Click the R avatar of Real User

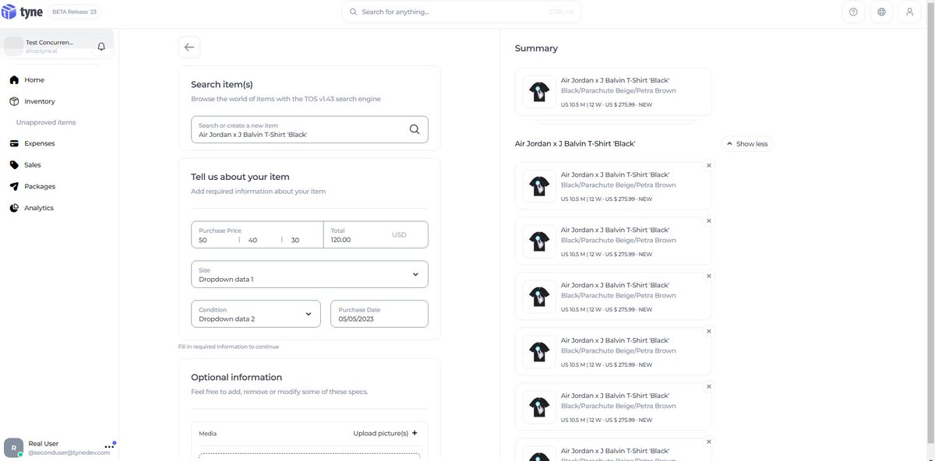click(x=13, y=448)
